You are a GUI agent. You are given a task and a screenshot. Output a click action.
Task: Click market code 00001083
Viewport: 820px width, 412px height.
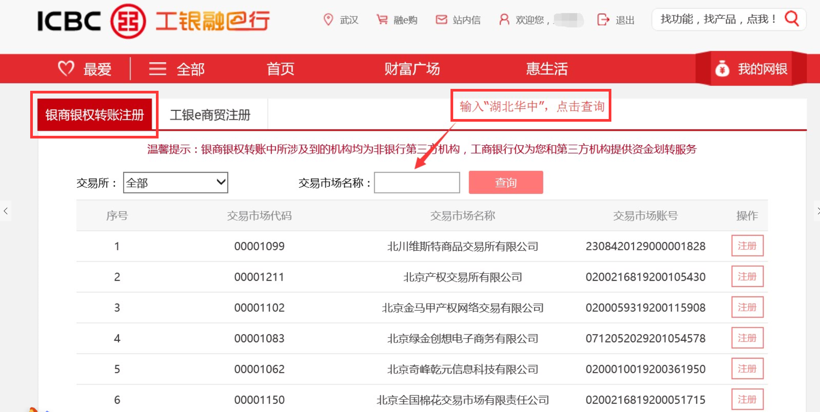click(259, 338)
